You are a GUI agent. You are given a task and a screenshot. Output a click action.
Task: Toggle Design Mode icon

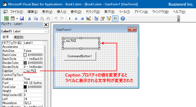click(x=89, y=19)
